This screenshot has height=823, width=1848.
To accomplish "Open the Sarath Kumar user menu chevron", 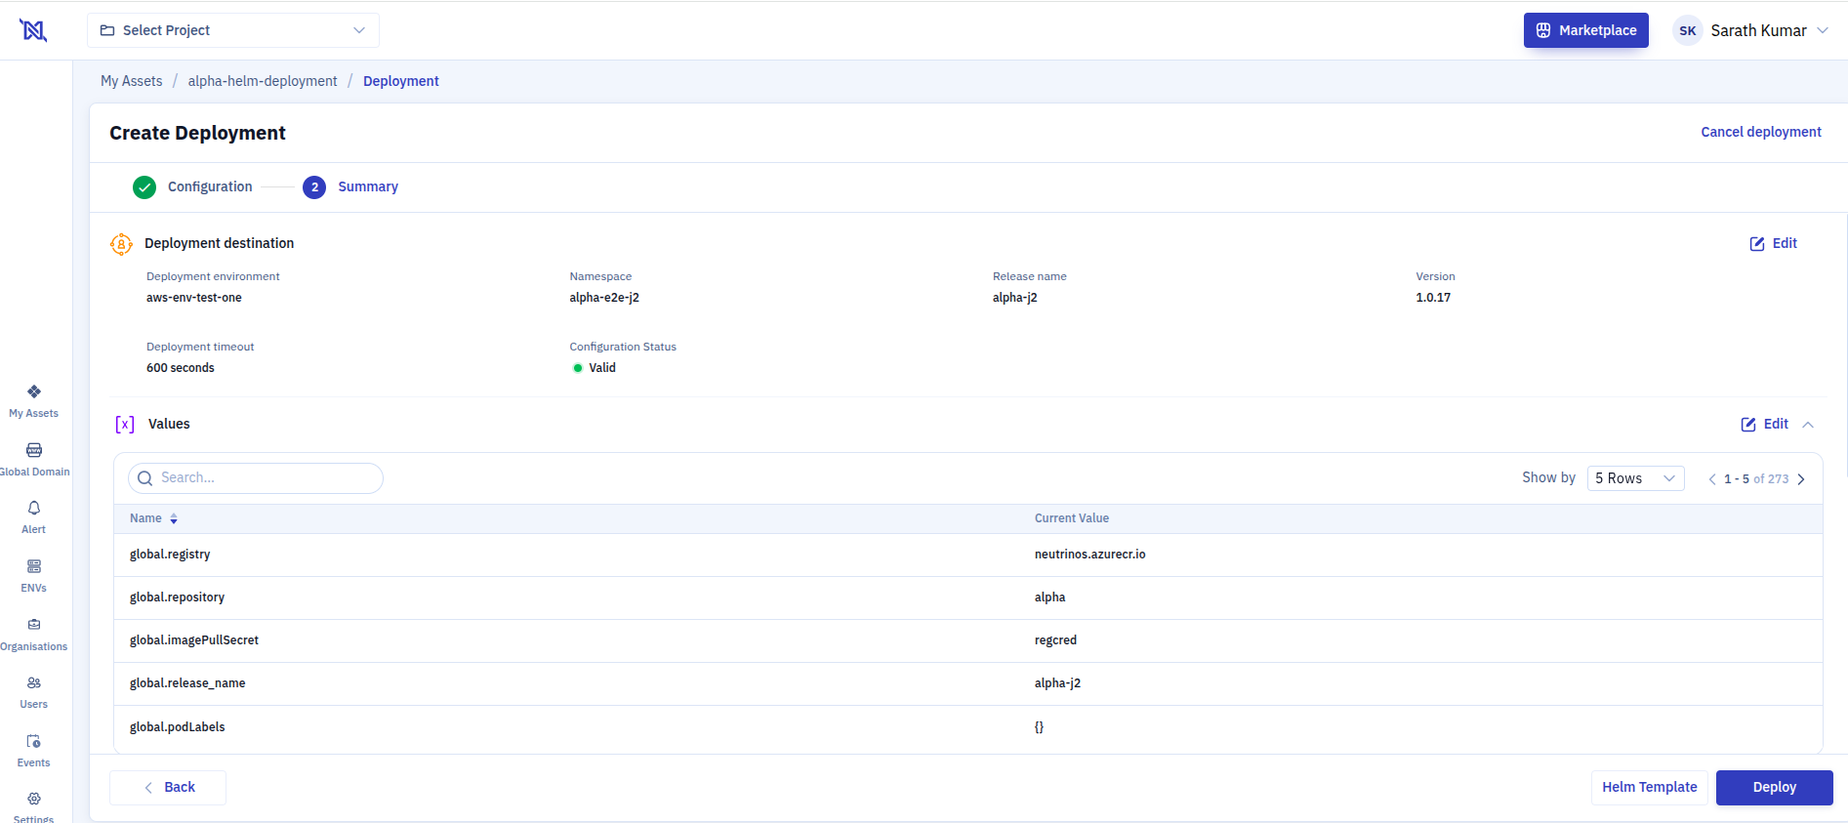I will 1823,30.
